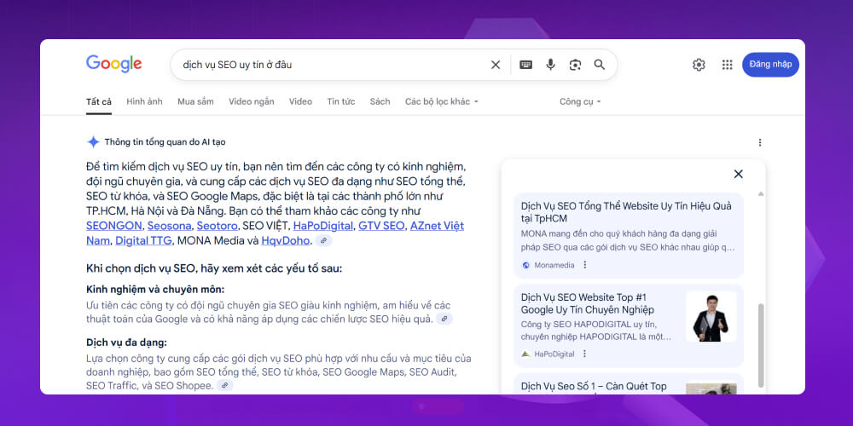
Task: Open the GTV SEO link
Action: 381,226
